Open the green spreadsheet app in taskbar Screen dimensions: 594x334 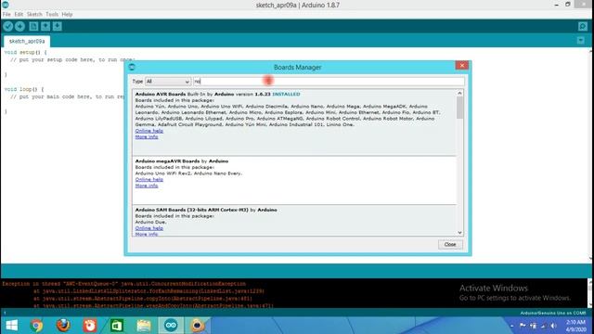point(117,326)
